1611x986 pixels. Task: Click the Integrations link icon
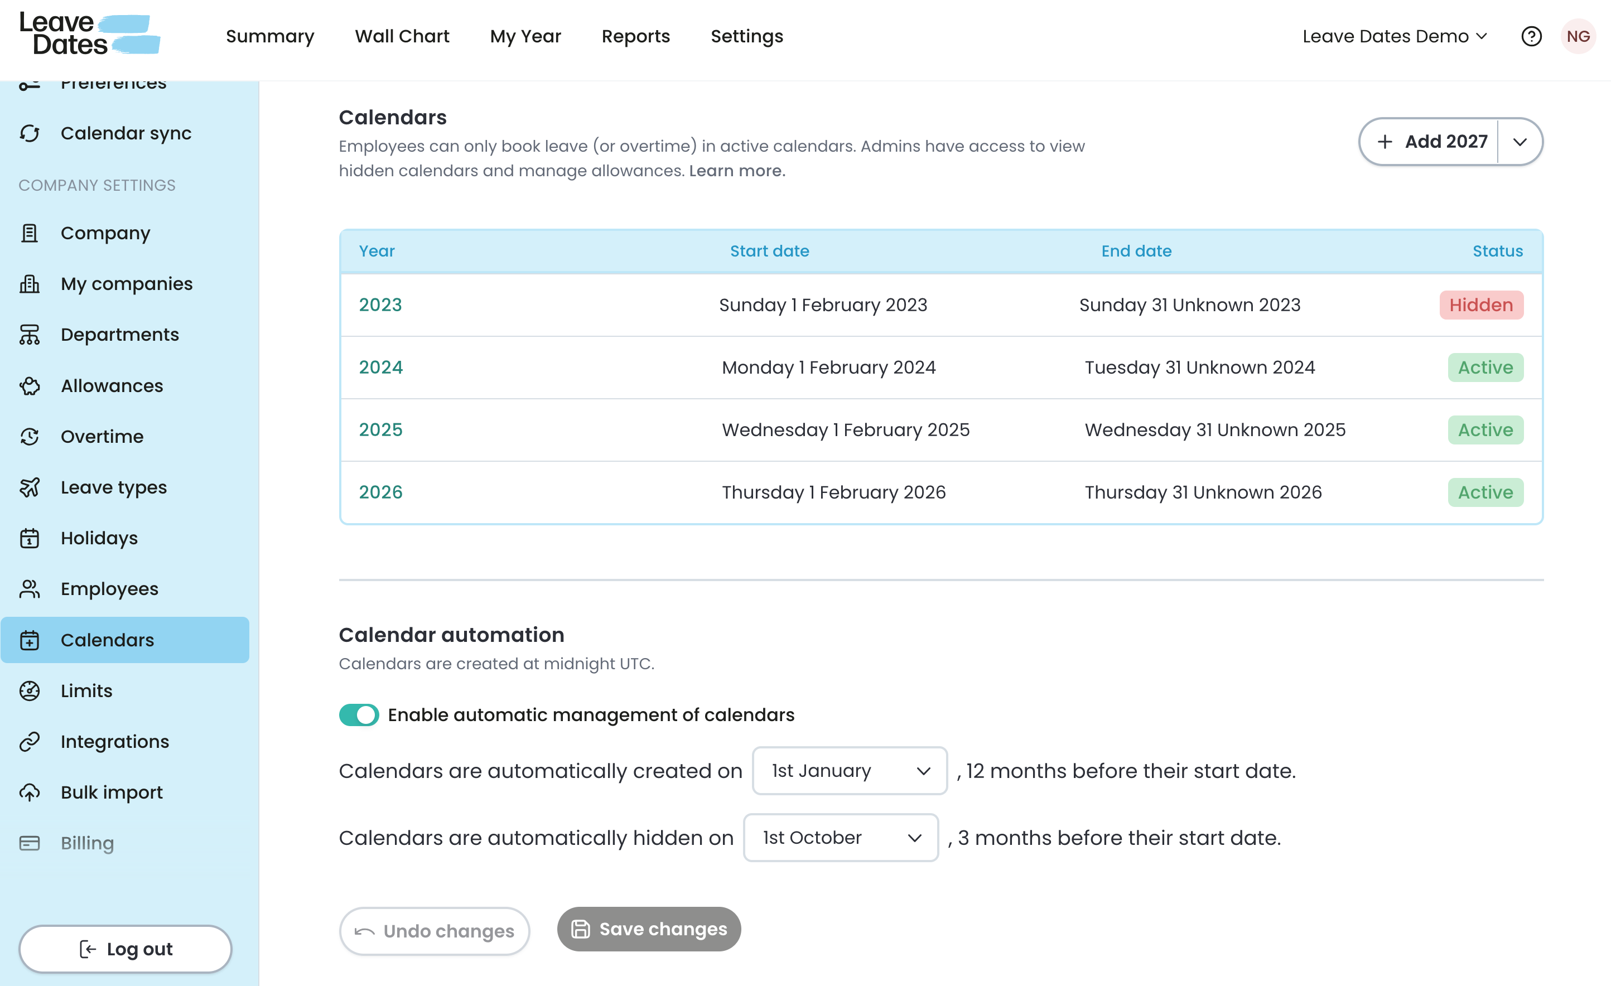point(30,742)
